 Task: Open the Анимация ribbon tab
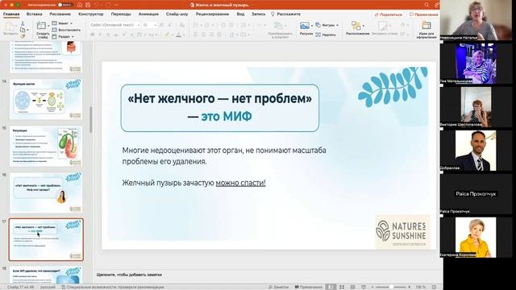click(x=148, y=14)
